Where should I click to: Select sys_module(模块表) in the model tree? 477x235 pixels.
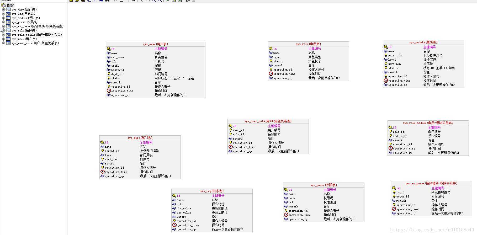(x=26, y=18)
